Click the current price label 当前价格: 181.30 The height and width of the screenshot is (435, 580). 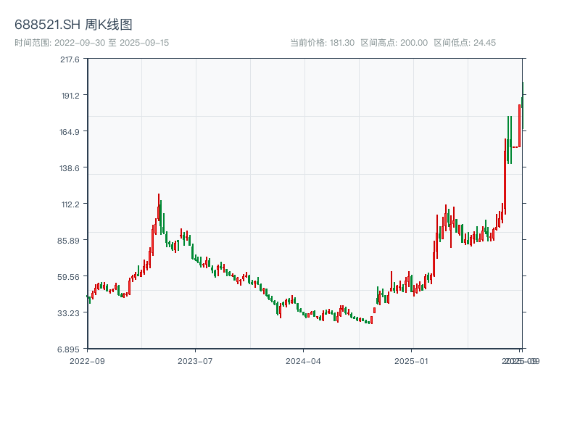click(x=322, y=43)
